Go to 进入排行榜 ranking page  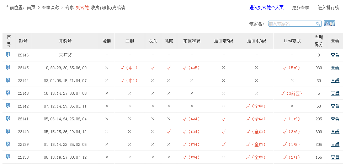pyautogui.click(x=328, y=7)
